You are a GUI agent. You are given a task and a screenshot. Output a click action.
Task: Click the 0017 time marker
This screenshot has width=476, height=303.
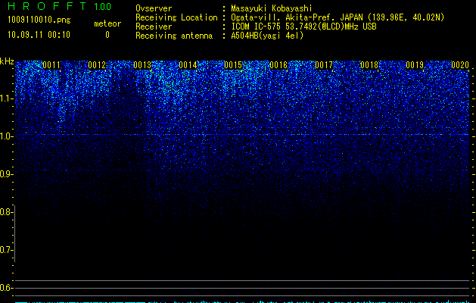click(x=324, y=65)
